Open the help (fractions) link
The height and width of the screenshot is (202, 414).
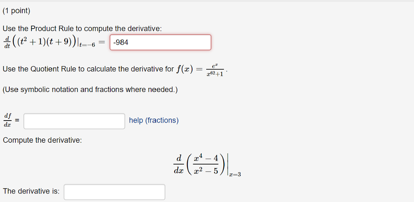[x=154, y=121]
